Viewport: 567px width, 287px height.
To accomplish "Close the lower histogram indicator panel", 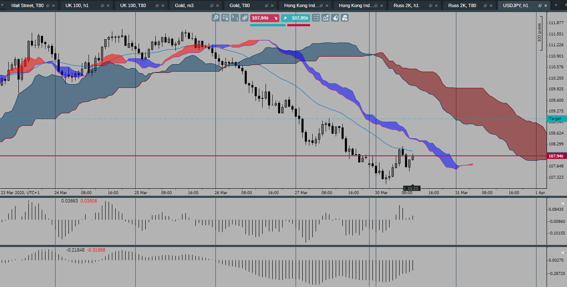I will (562, 252).
